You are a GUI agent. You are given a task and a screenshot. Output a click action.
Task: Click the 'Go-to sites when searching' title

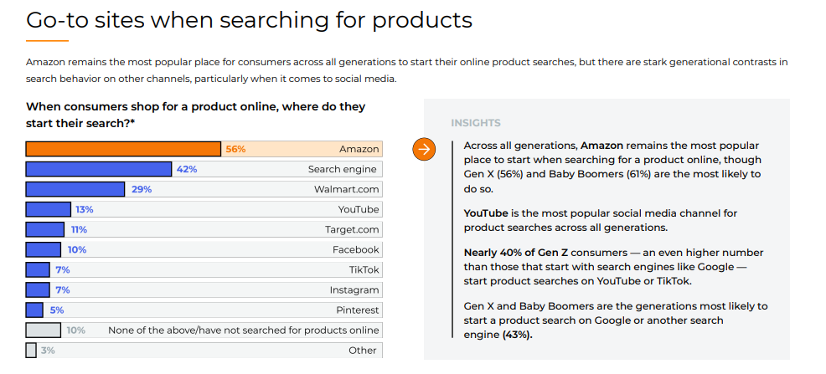249,20
